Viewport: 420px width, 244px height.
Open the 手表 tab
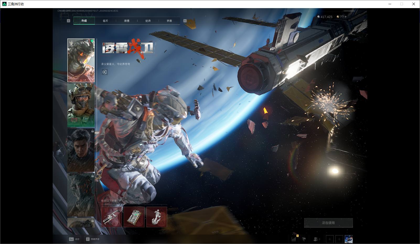pos(169,21)
